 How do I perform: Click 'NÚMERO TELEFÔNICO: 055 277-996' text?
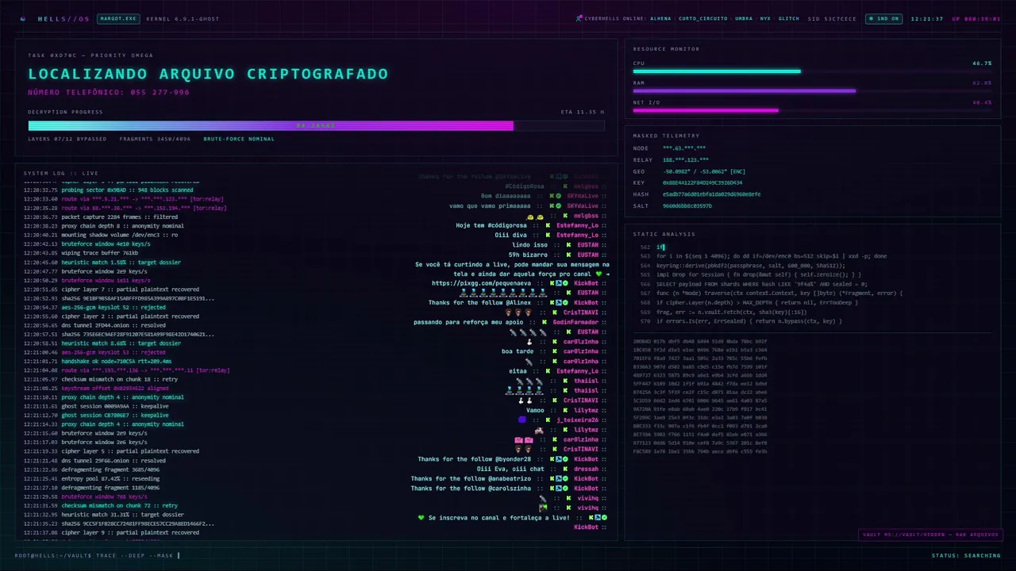pyautogui.click(x=109, y=92)
